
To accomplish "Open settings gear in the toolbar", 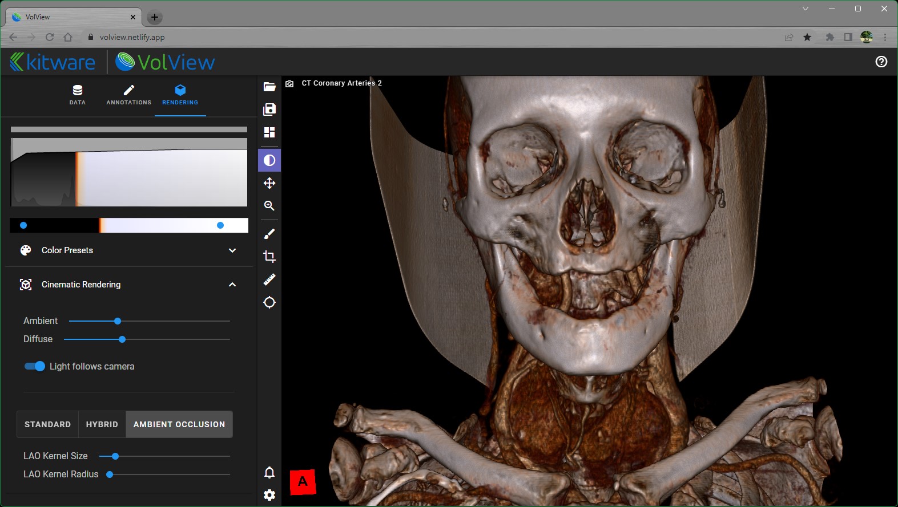I will pos(269,495).
